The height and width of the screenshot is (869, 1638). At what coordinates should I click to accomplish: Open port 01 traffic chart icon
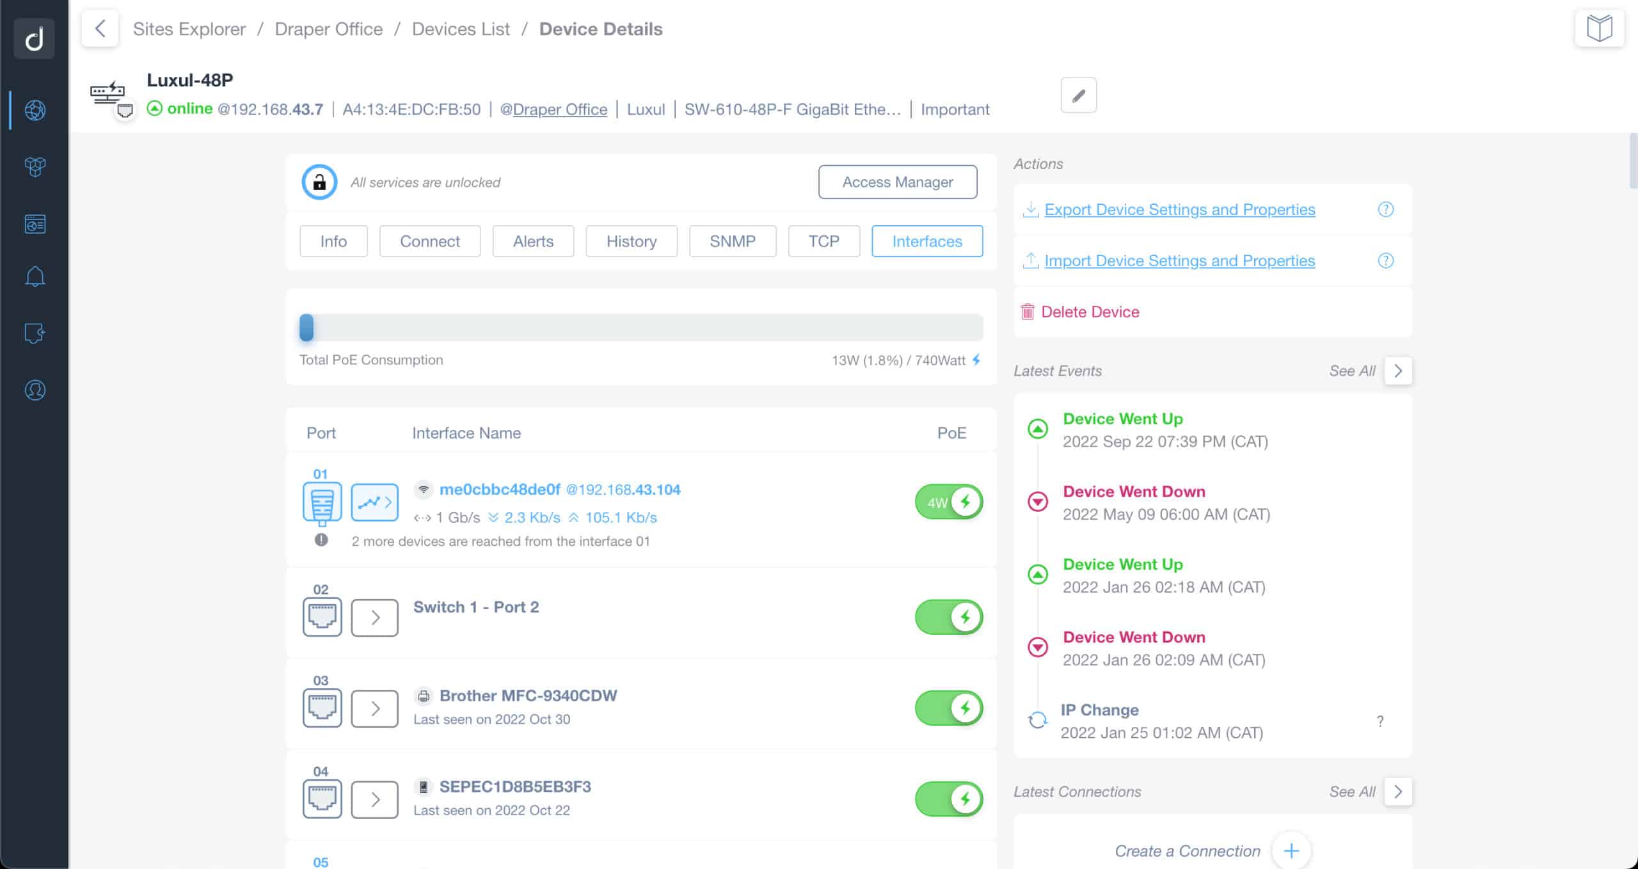click(x=374, y=502)
